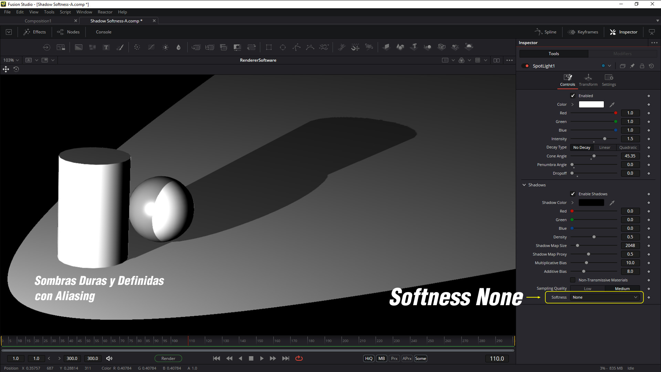Click the Render button

click(168, 359)
